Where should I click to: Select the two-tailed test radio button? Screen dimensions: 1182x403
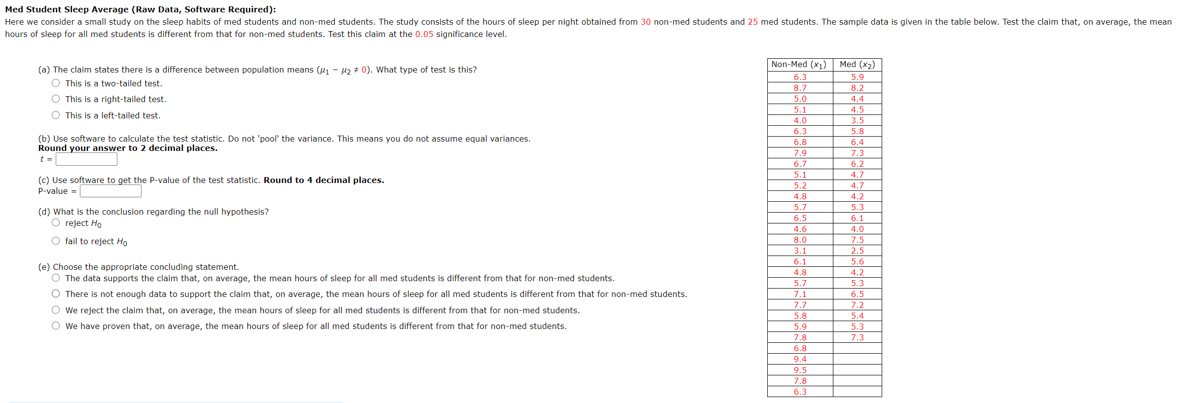tap(56, 83)
